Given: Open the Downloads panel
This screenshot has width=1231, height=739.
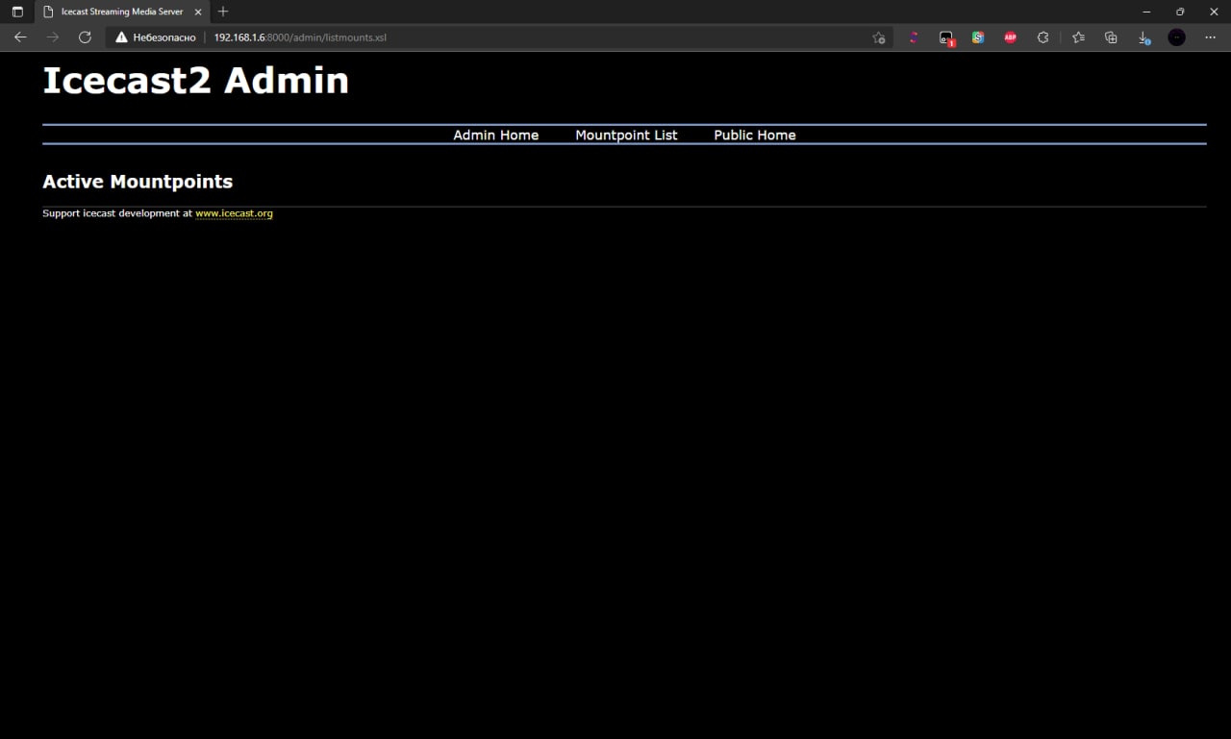Looking at the screenshot, I should coord(1143,37).
